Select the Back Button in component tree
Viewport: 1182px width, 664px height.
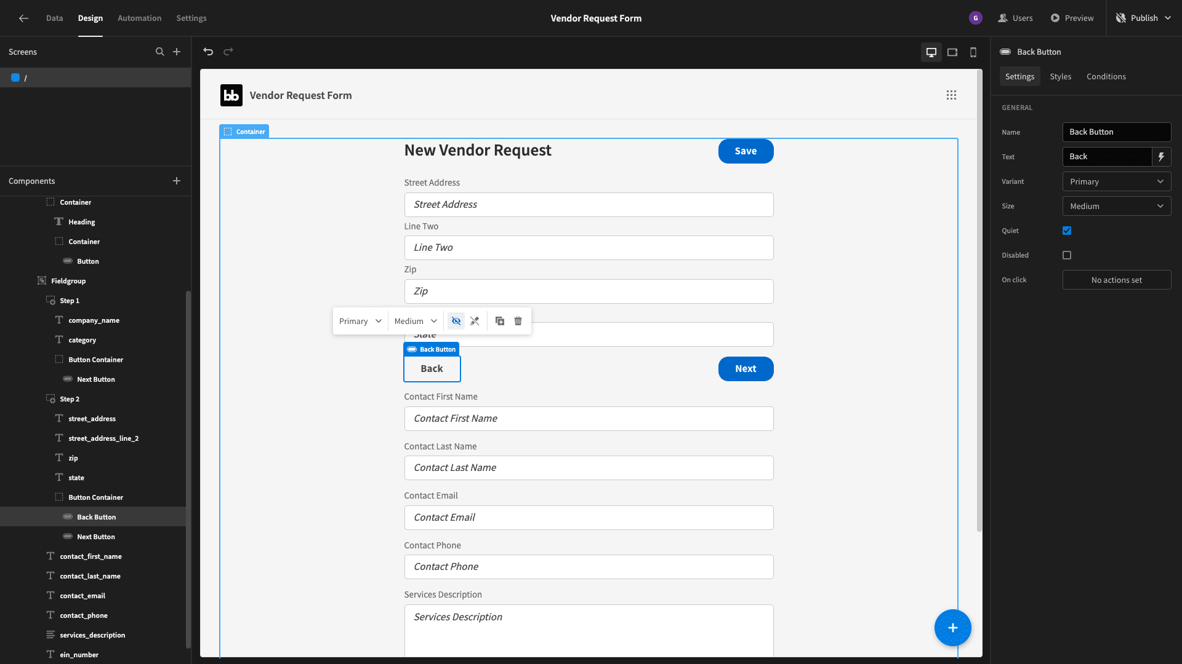(x=93, y=517)
